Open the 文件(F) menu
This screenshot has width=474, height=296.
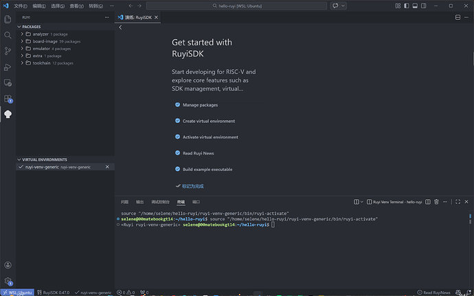[21, 5]
